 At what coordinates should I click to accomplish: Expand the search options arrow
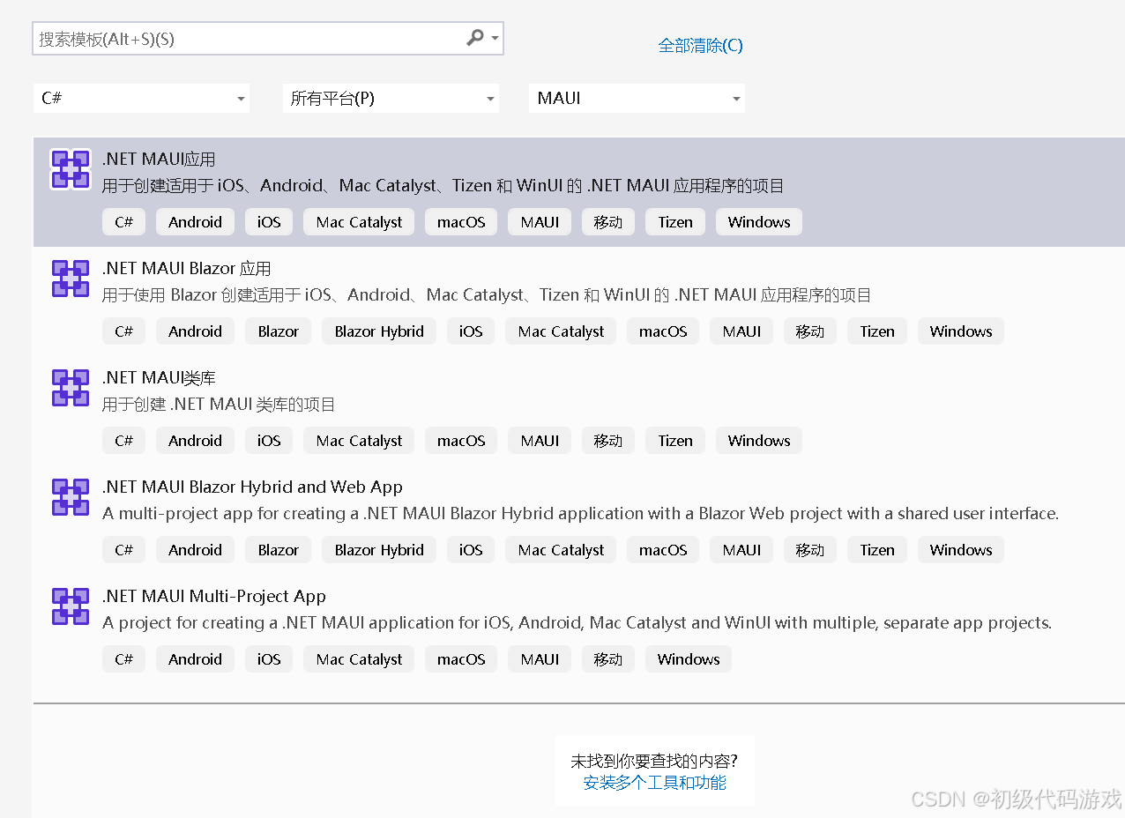coord(495,39)
